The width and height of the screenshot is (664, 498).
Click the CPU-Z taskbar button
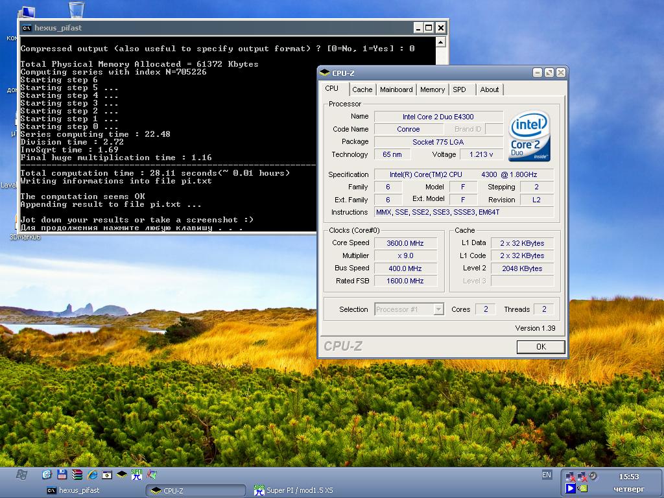196,490
